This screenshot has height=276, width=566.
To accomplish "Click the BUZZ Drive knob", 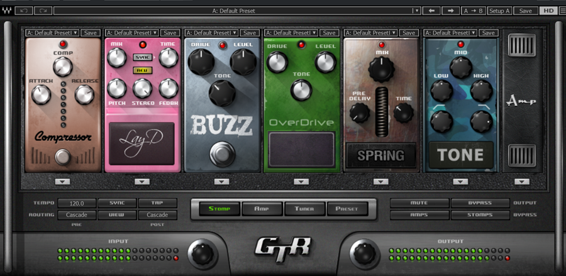I will tap(201, 62).
